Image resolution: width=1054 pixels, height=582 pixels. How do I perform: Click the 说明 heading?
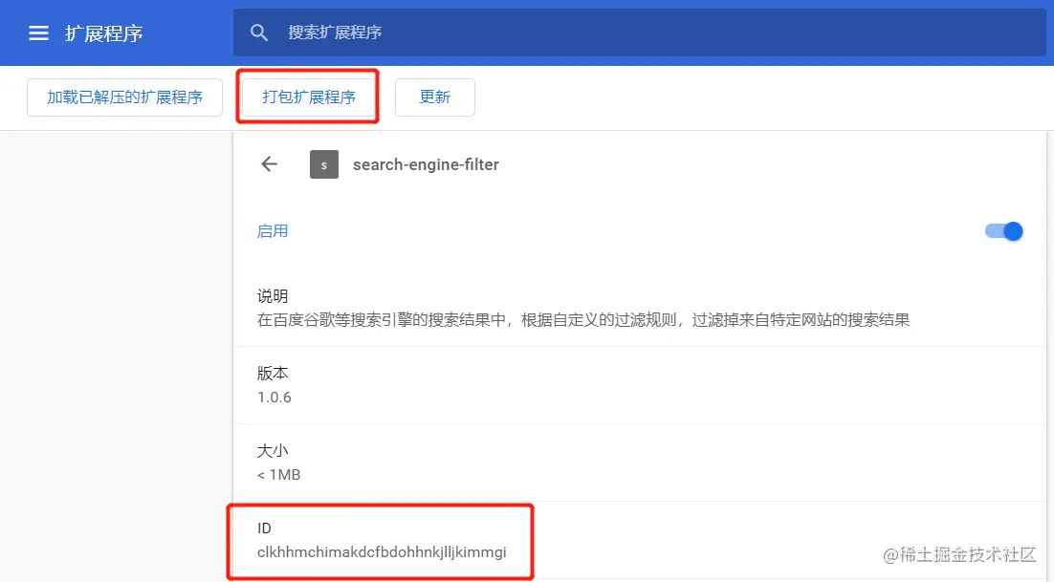click(273, 296)
